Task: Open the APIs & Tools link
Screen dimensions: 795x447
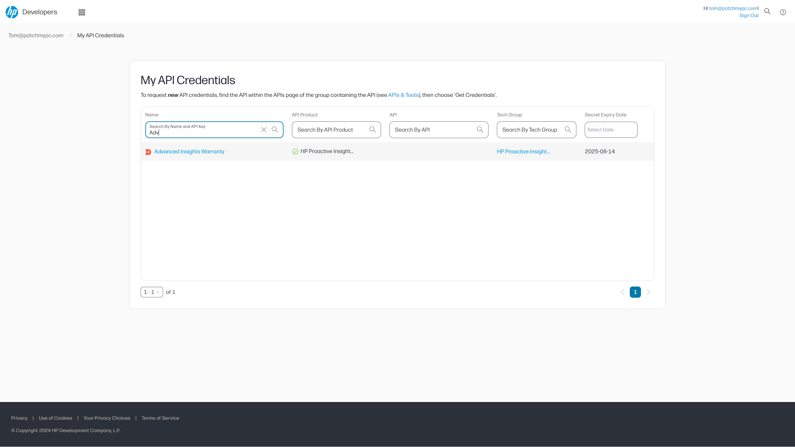Action: coord(403,95)
